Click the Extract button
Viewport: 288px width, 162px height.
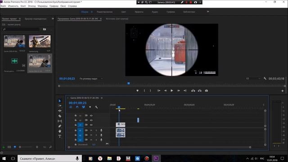pyautogui.click(x=200, y=91)
